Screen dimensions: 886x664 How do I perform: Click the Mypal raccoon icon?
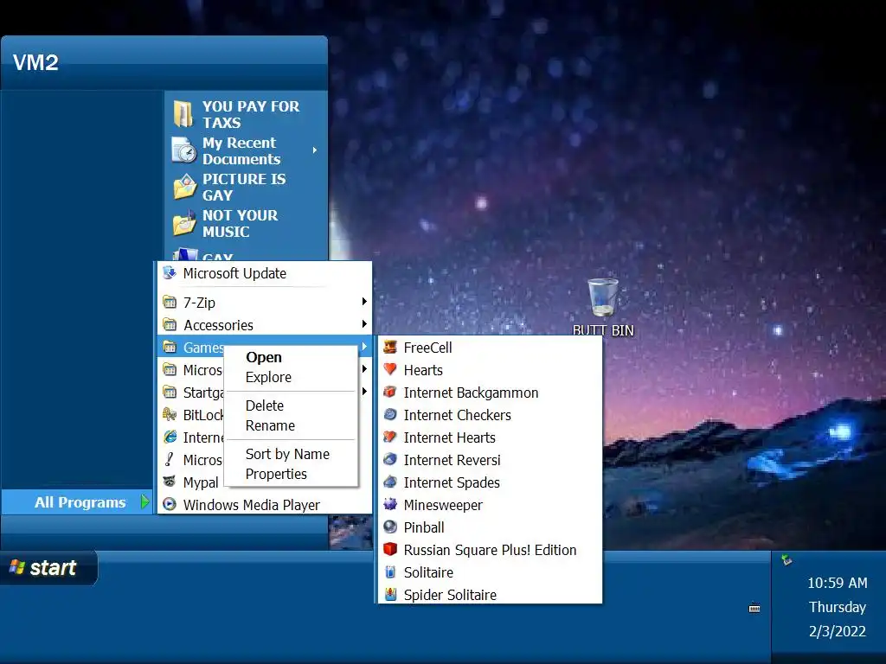[170, 482]
